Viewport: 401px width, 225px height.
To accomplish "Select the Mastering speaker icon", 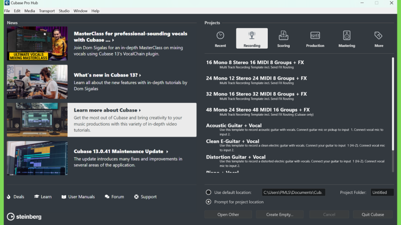I will tap(347, 36).
